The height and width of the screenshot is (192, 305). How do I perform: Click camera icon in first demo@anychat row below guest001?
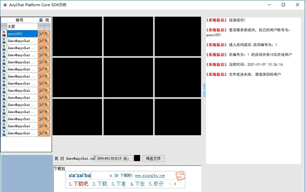pyautogui.click(x=47, y=41)
